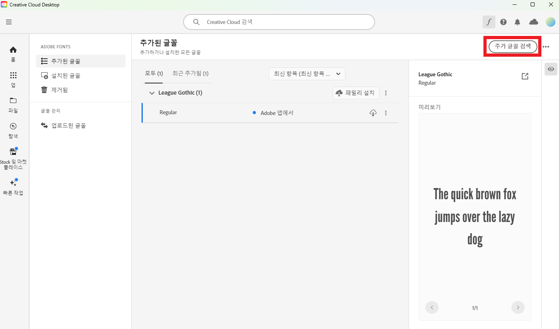Go to previous preview sample
Screen dimensions: 559x329
pyautogui.click(x=432, y=307)
